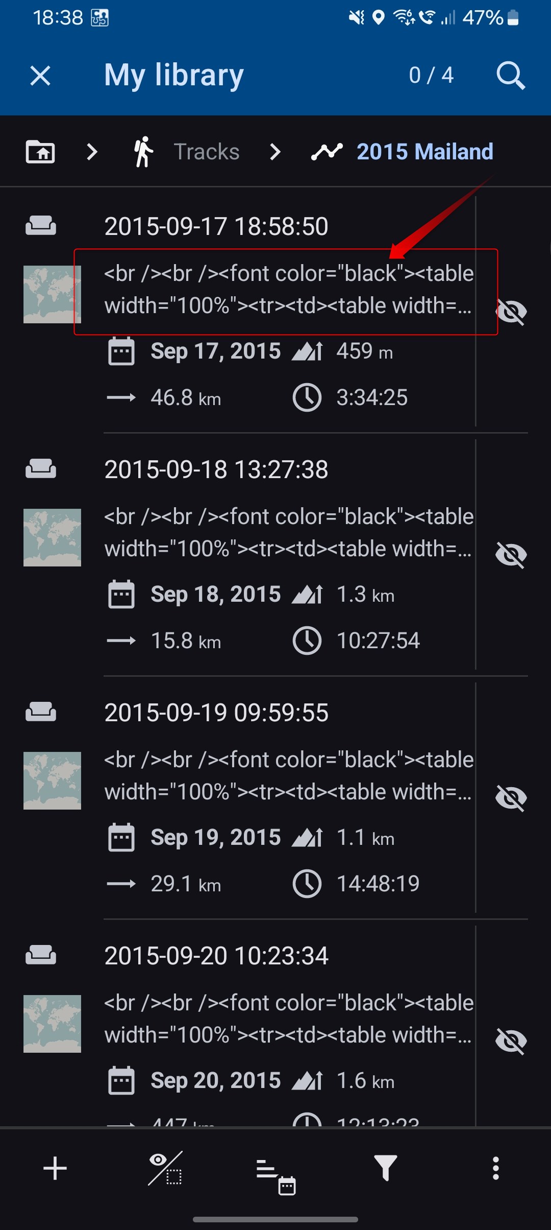
Task: Close My library with X icon
Action: pos(40,76)
